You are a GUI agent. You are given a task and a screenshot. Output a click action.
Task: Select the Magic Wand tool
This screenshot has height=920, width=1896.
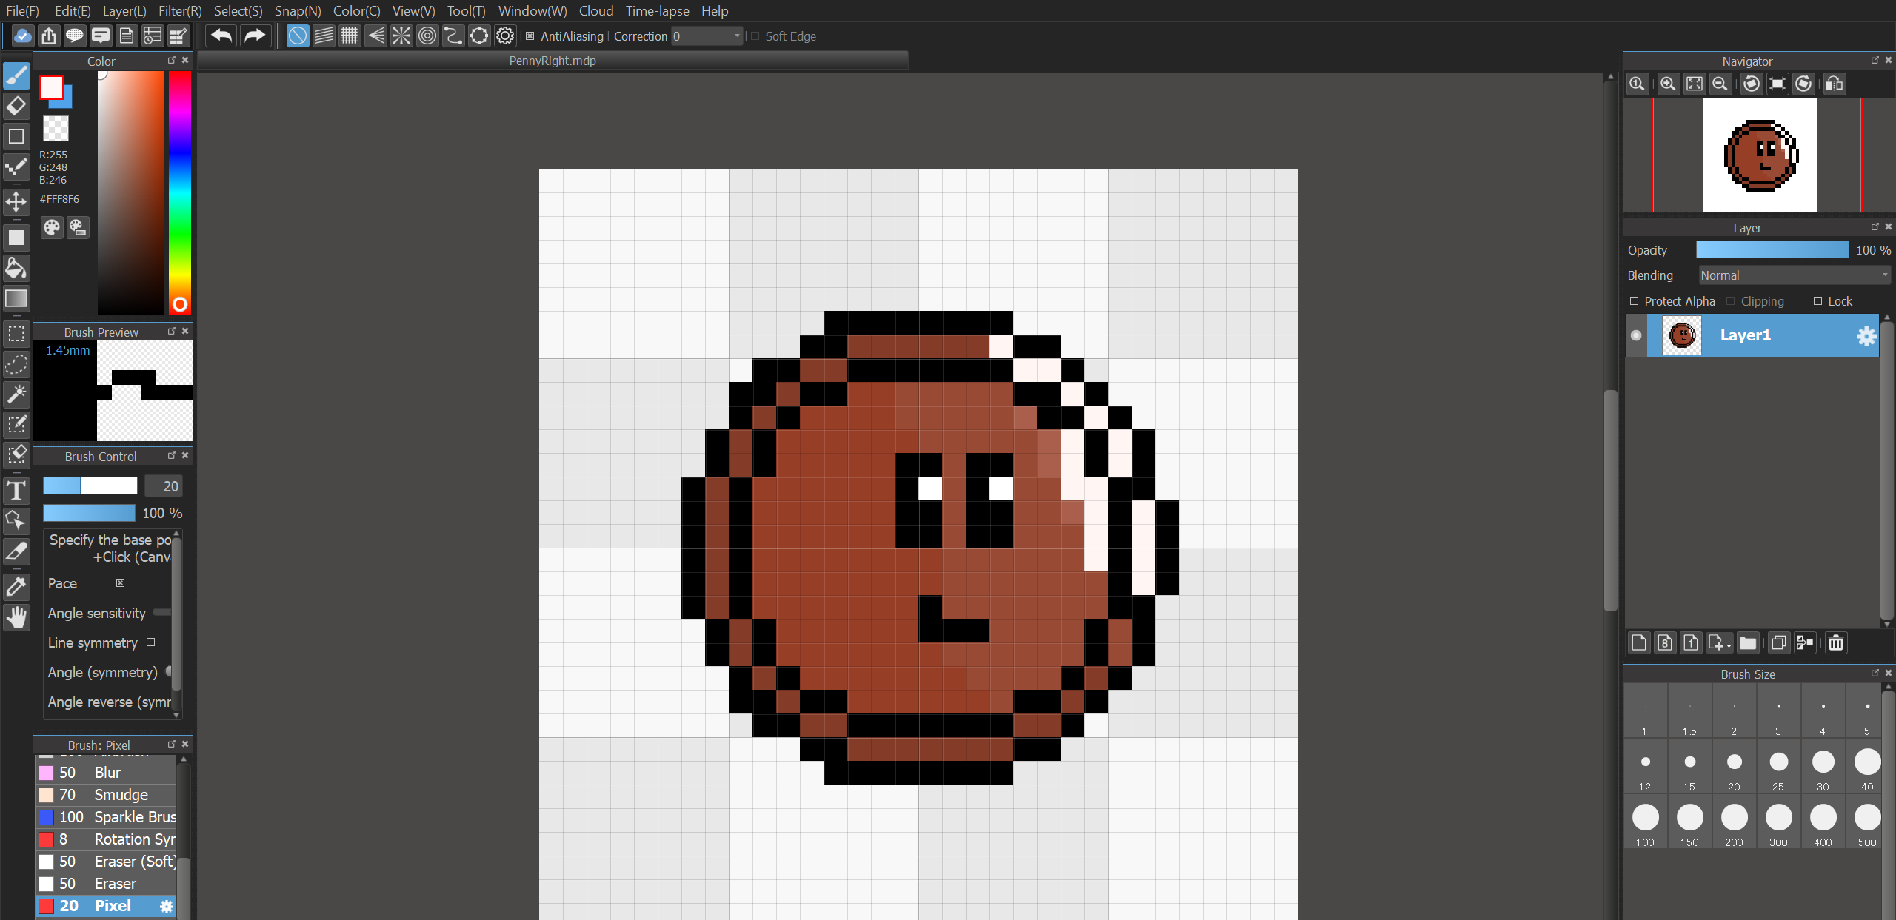[x=16, y=394]
